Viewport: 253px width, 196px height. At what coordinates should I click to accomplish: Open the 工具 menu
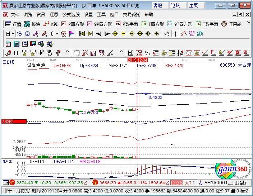pyautogui.click(x=101, y=14)
